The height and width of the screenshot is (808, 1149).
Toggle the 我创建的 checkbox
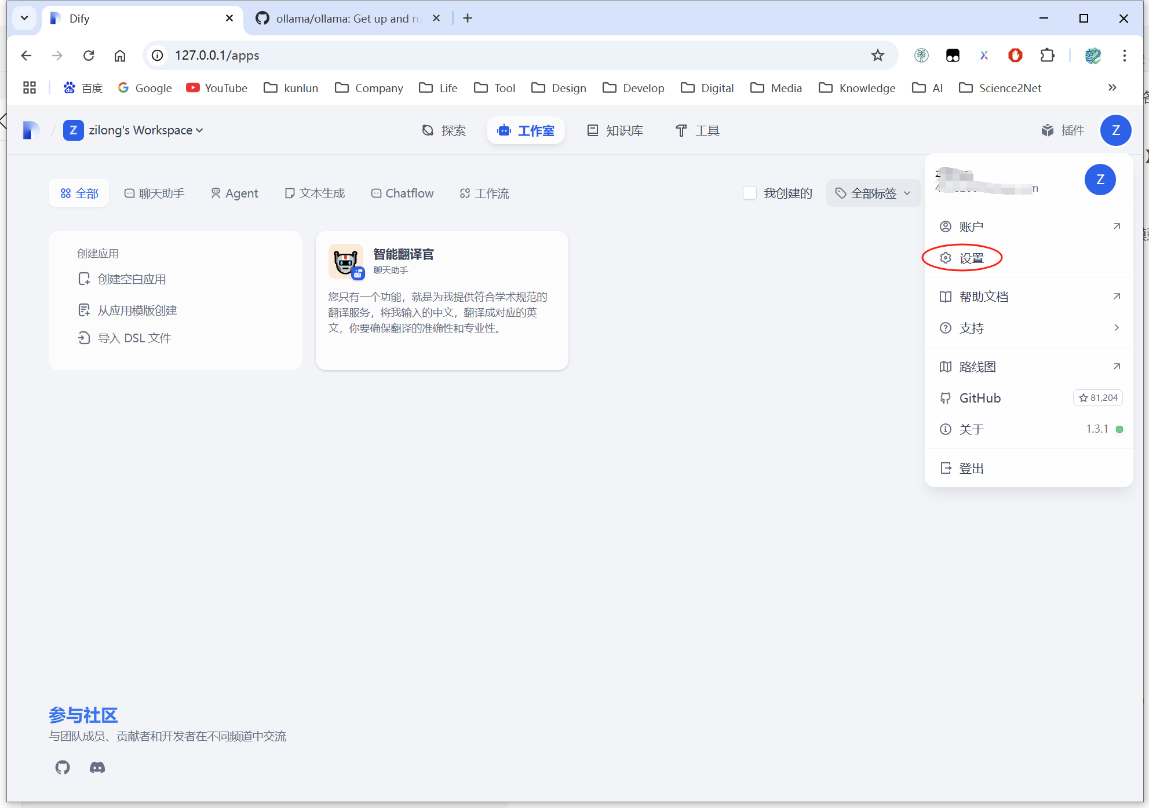(x=749, y=193)
